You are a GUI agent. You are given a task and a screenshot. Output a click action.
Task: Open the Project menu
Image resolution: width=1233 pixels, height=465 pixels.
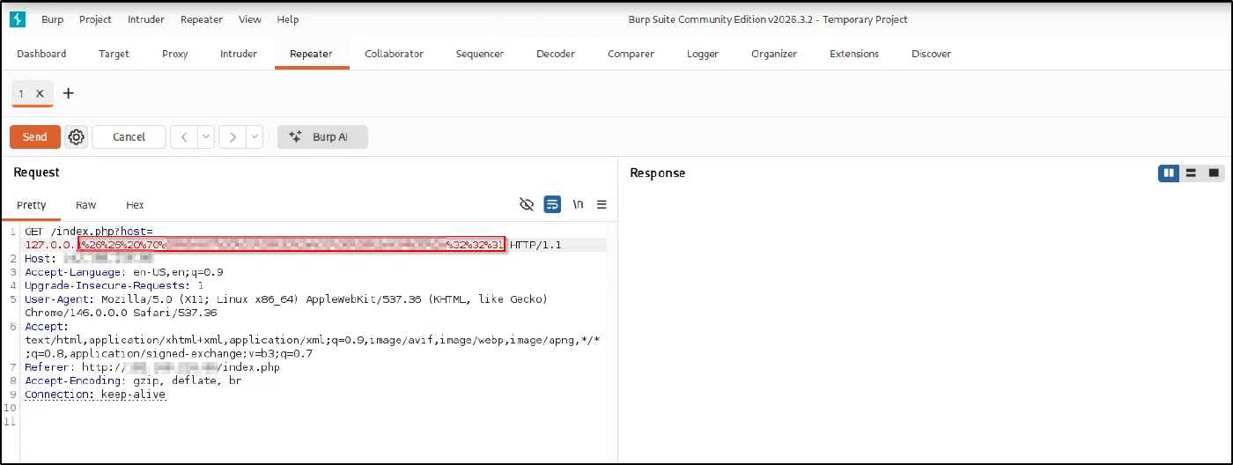pyautogui.click(x=95, y=19)
